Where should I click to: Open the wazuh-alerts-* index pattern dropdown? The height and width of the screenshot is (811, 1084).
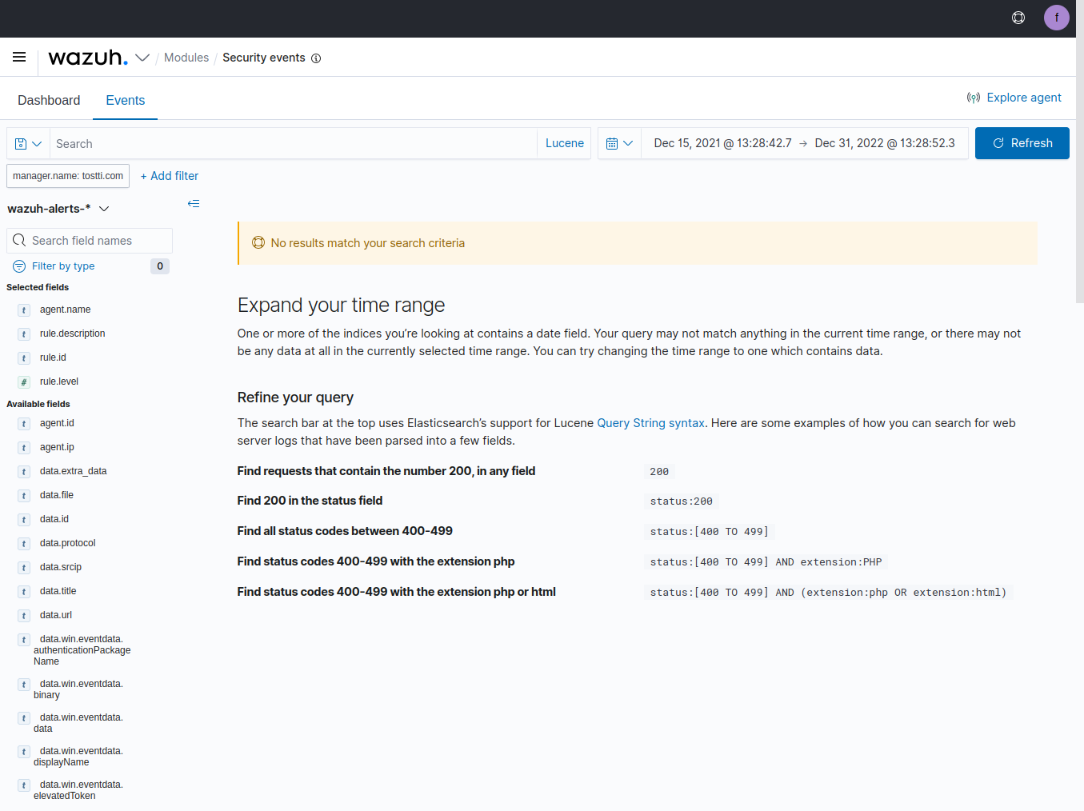pos(104,208)
